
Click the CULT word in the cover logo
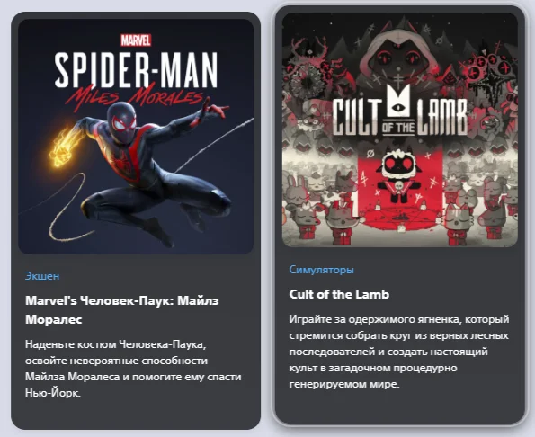point(357,117)
